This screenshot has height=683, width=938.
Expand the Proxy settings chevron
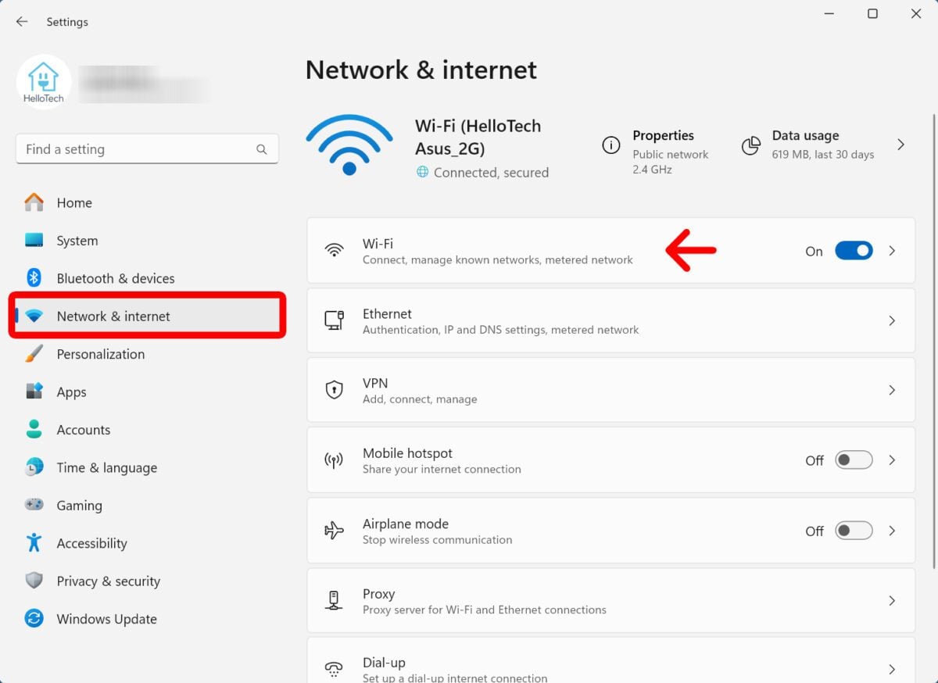click(x=892, y=601)
